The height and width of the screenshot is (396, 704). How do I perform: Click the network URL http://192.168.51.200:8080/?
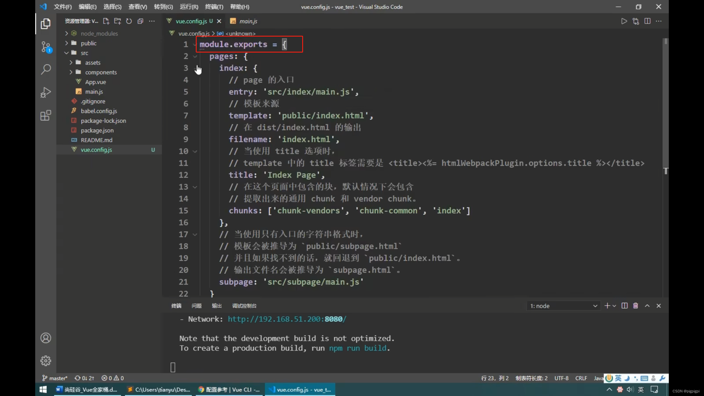point(287,319)
